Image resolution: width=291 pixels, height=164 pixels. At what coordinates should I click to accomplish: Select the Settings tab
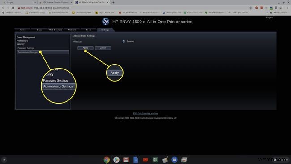[105, 30]
